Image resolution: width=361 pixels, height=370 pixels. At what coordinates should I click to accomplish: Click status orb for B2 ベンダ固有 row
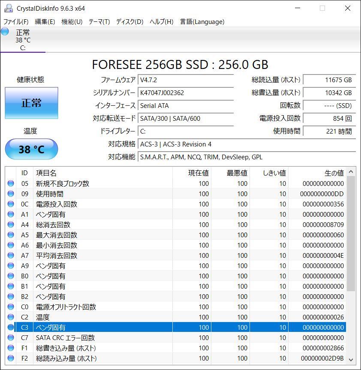coord(11,296)
